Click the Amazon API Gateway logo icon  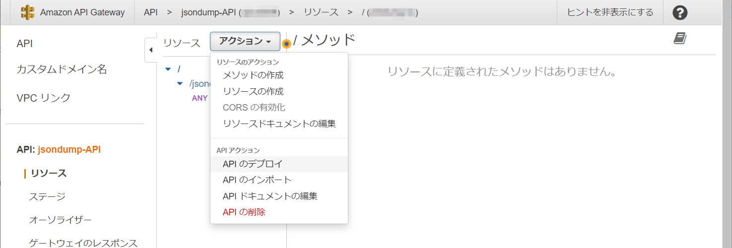[28, 12]
